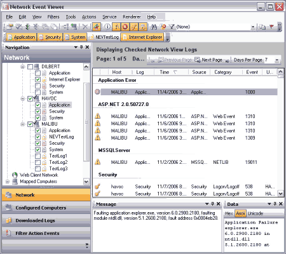
Task: Click the Web Client Network globe icon
Action: coord(15,175)
